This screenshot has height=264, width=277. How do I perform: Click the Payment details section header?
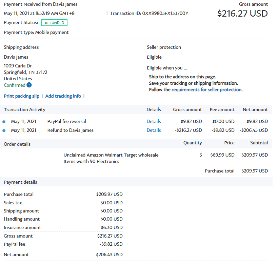(x=20, y=182)
